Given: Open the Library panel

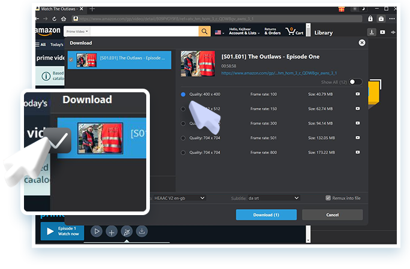Looking at the screenshot, I should [324, 33].
